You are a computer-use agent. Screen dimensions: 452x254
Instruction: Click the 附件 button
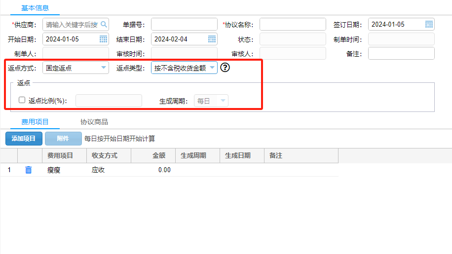tap(63, 139)
